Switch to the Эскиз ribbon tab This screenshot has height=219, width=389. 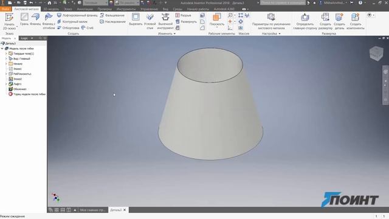67,9
